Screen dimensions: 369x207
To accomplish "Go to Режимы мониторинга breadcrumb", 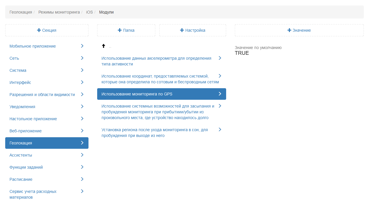I will point(59,12).
